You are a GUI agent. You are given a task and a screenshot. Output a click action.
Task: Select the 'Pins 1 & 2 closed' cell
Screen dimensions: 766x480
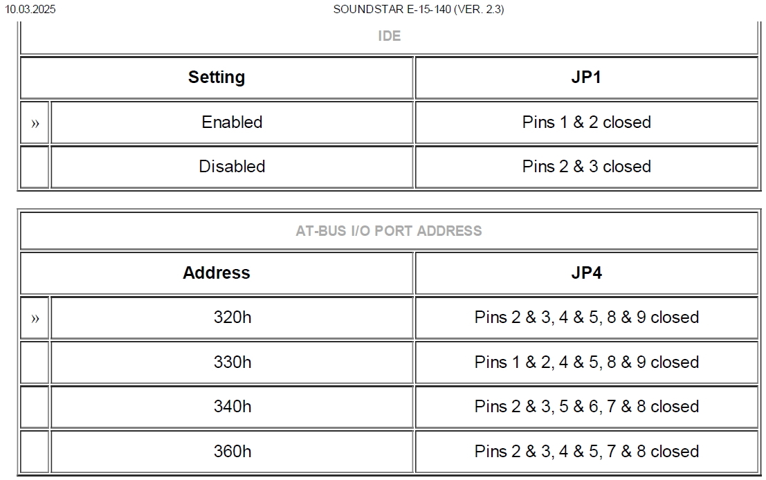[x=586, y=122]
